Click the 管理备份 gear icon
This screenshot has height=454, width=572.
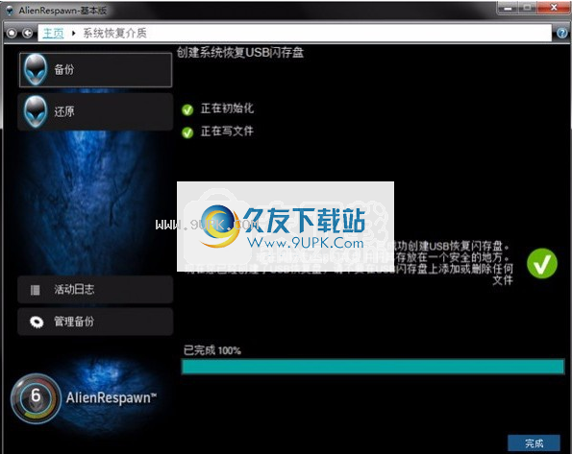click(x=37, y=322)
